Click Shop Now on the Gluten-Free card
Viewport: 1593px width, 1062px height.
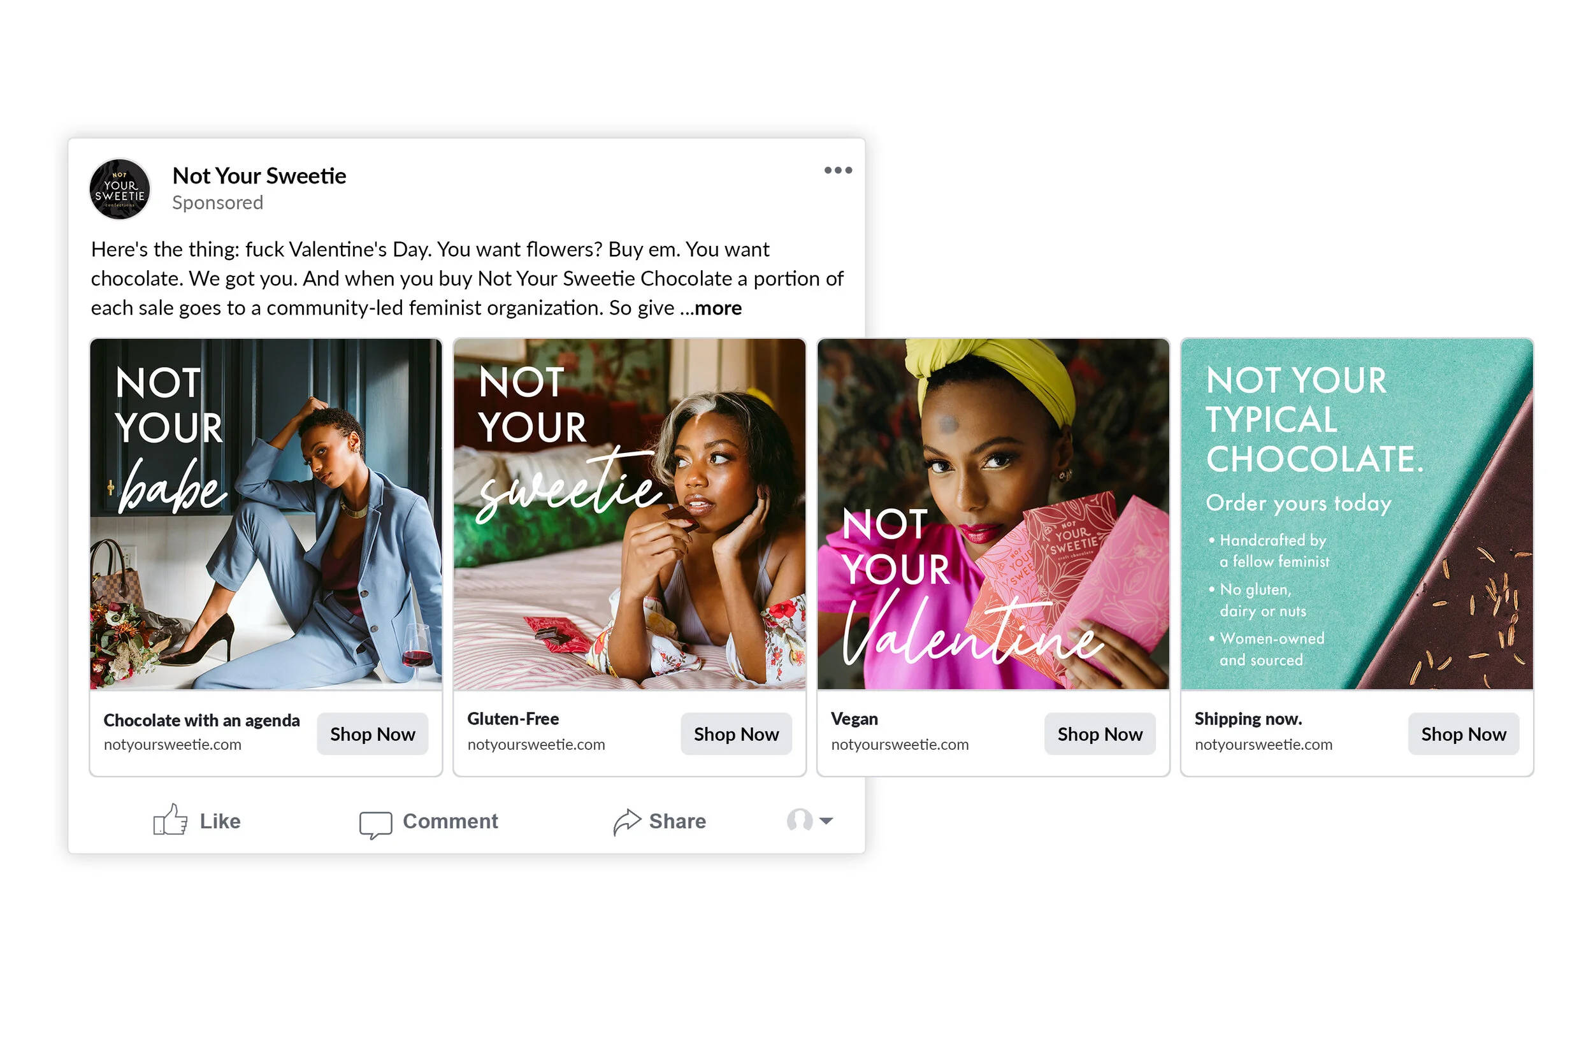[736, 734]
